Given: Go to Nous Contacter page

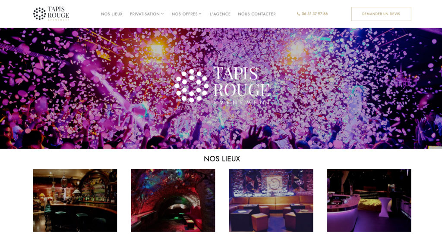Looking at the screenshot, I should pyautogui.click(x=257, y=14).
